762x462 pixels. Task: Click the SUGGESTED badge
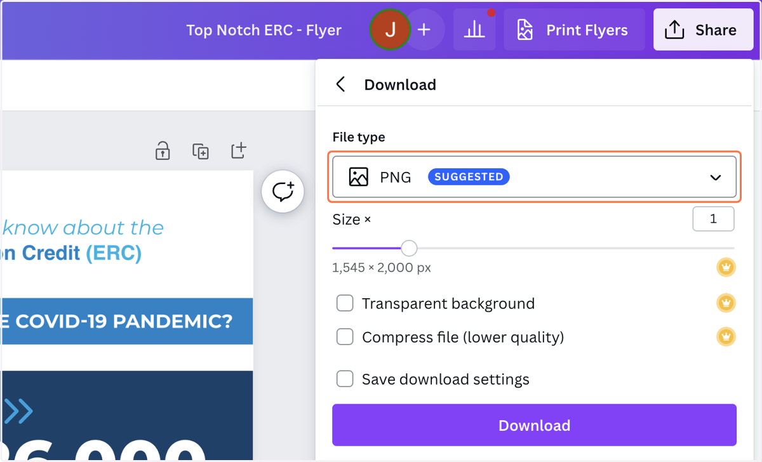(x=469, y=177)
